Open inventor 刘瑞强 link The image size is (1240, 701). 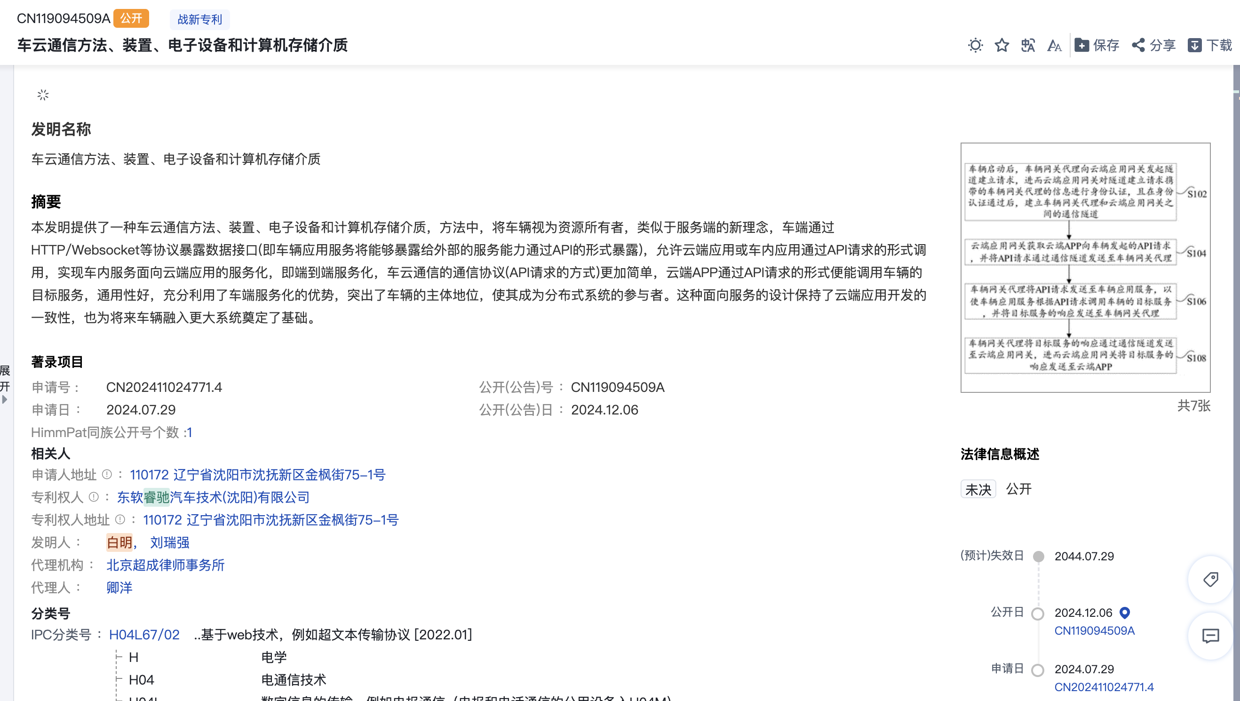(x=169, y=542)
